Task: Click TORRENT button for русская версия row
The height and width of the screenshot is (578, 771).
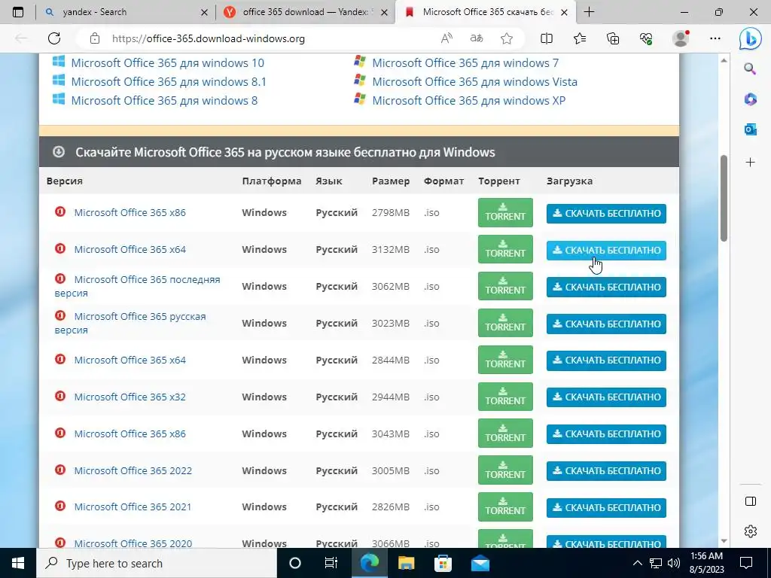Action: coord(505,323)
